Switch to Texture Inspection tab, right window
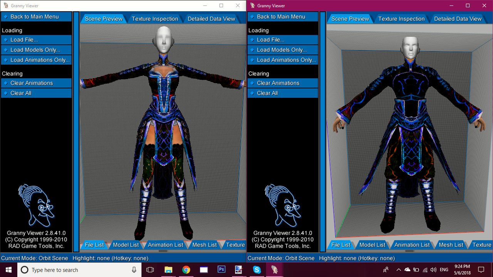 401,18
